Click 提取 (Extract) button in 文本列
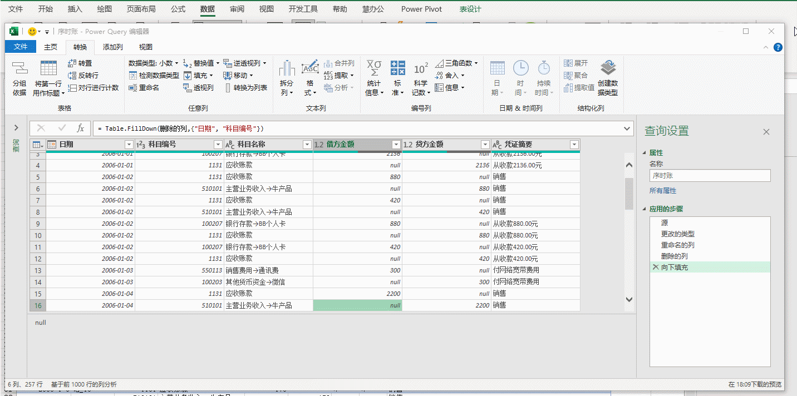The width and height of the screenshot is (797, 396). coord(339,75)
